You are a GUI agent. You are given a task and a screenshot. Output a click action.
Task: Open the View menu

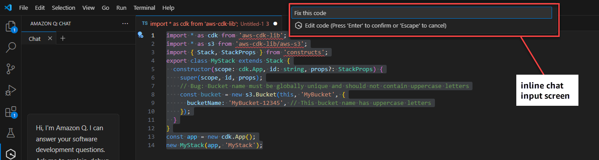pyautogui.click(x=89, y=8)
